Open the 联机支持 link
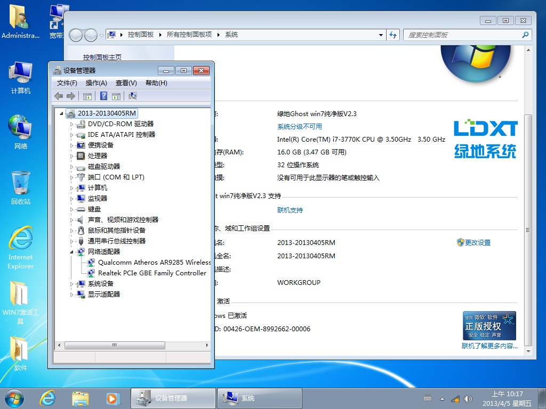The image size is (546, 409). pyautogui.click(x=290, y=210)
